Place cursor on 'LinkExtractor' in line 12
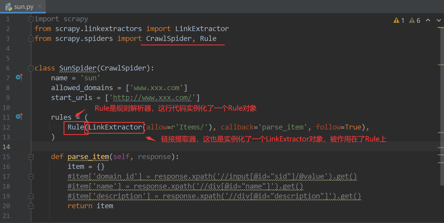 coord(115,127)
